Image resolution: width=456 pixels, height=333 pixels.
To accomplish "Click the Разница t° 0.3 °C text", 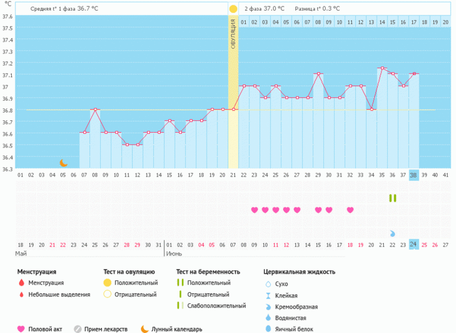I will tap(317, 9).
